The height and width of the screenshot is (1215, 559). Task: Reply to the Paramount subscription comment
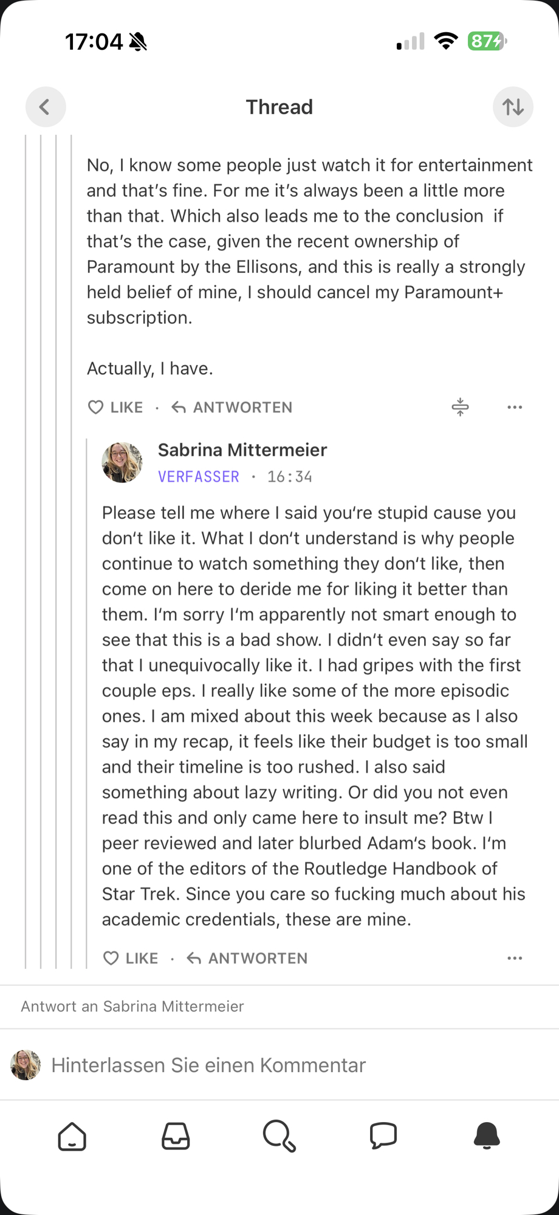pos(232,407)
